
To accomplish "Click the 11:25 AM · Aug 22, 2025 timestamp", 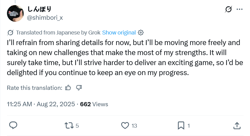I will click(41, 104).
